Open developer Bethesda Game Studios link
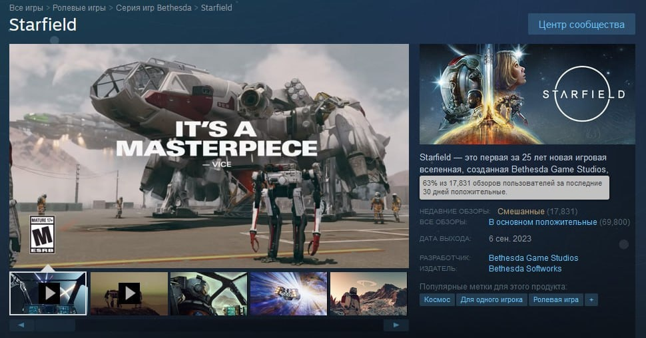This screenshot has height=338, width=646. point(533,258)
